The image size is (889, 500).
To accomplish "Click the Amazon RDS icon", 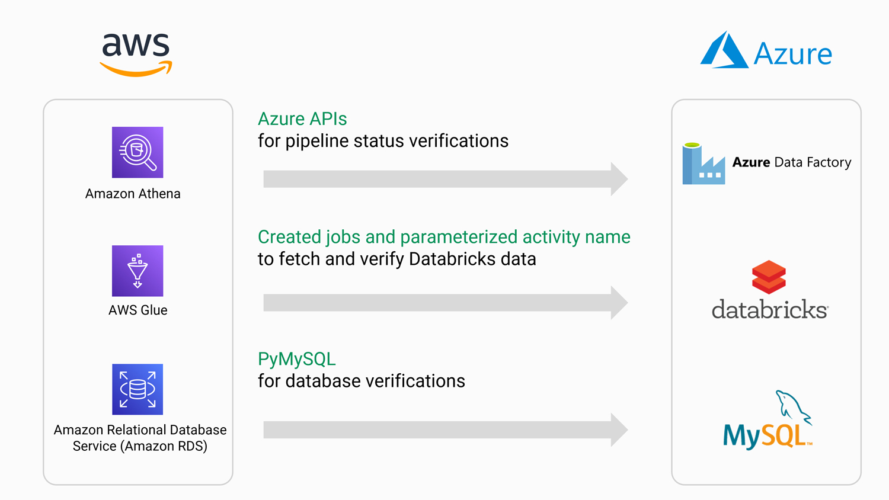I will coord(137,389).
